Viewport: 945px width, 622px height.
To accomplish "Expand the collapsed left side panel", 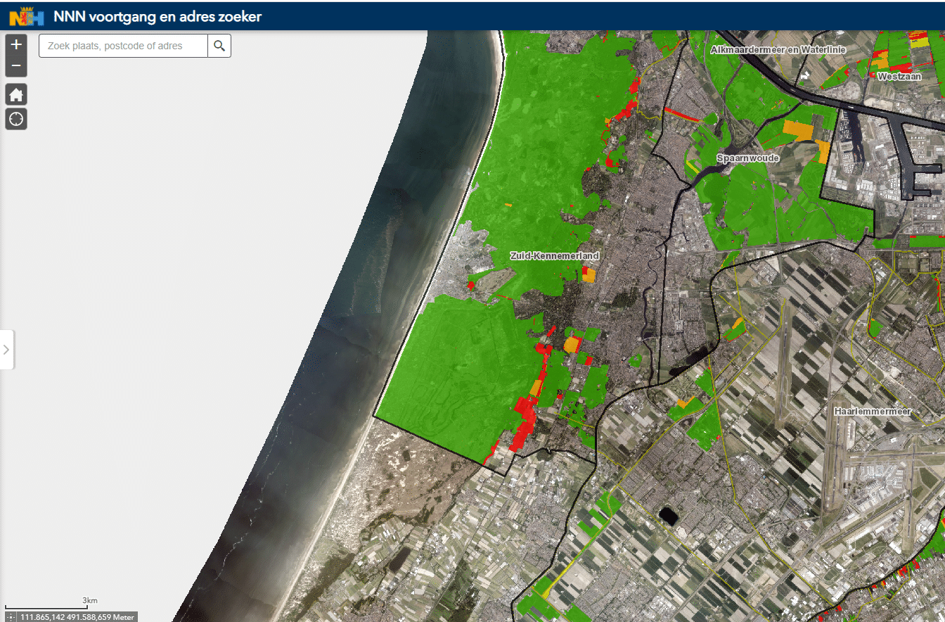I will 6,349.
